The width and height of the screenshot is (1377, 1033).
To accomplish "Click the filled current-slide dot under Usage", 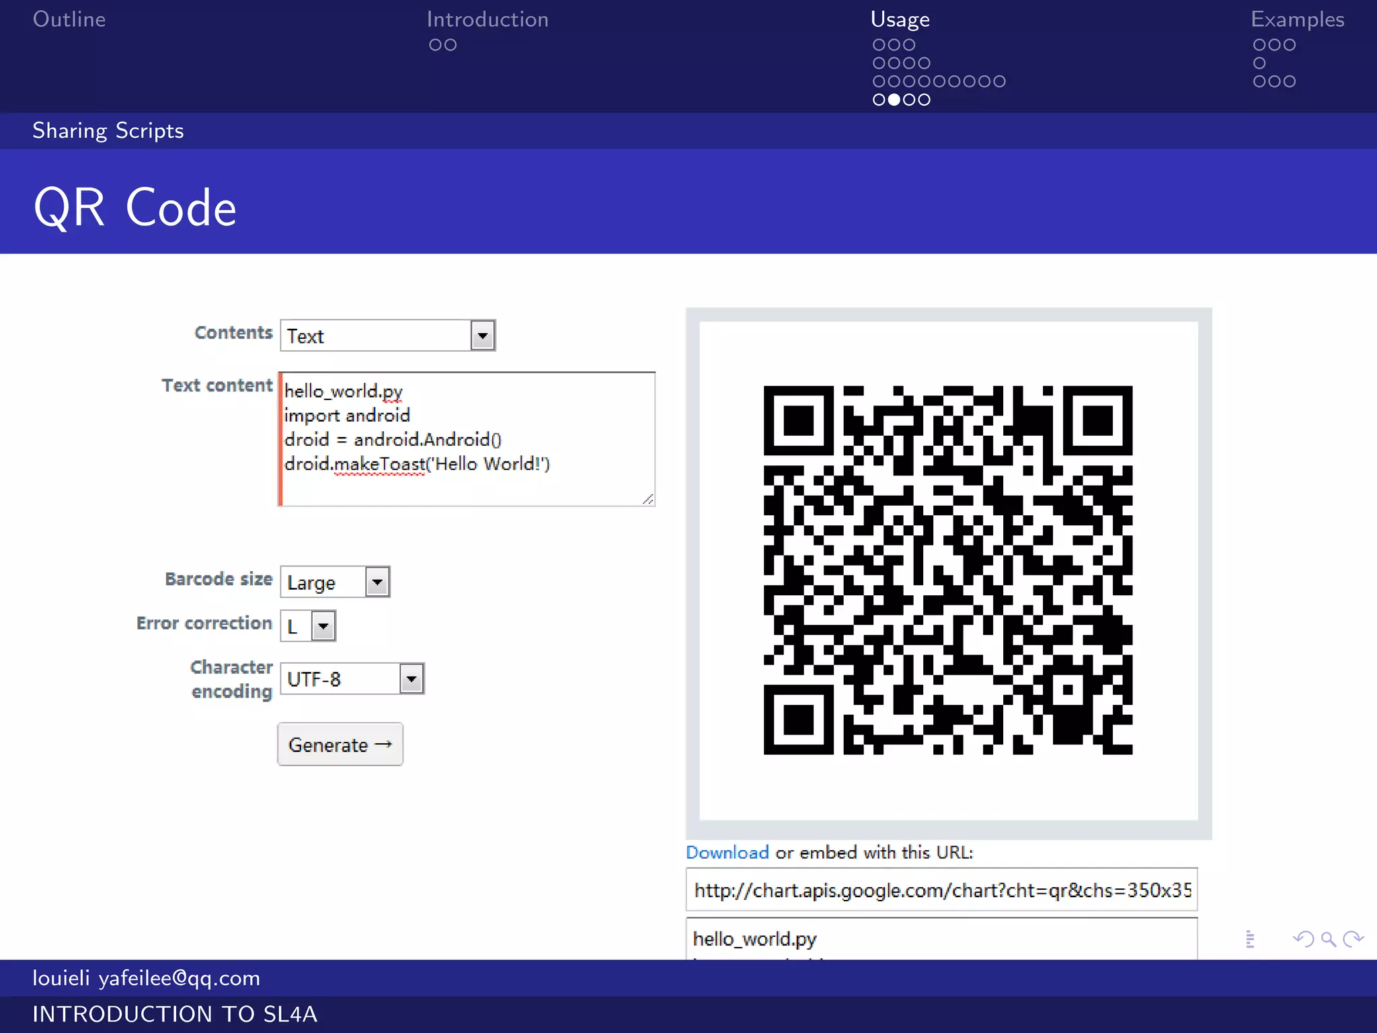I will point(894,100).
